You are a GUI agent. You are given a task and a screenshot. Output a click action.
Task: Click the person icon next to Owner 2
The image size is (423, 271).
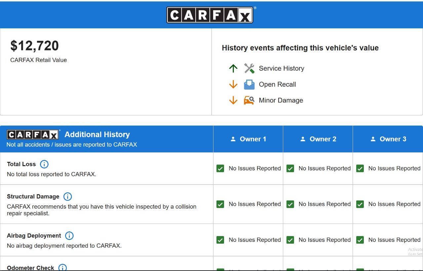click(x=303, y=139)
